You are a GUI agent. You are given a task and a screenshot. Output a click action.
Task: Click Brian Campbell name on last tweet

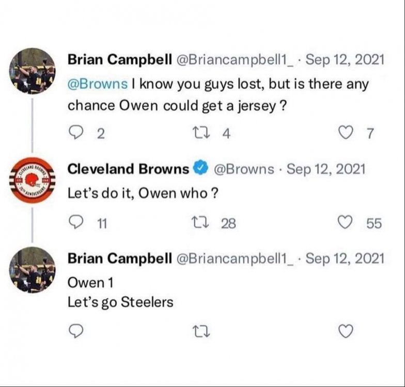[120, 258]
